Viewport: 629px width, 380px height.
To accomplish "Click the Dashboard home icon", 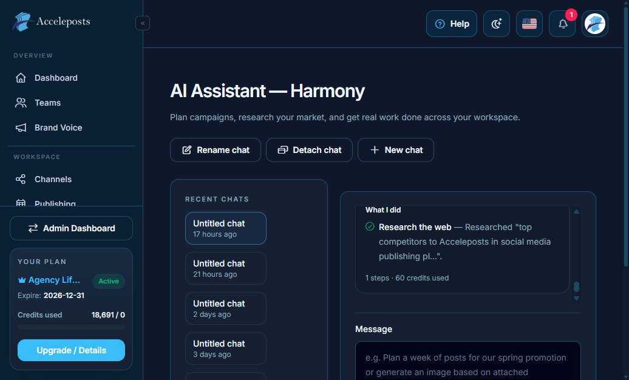I will (x=21, y=78).
